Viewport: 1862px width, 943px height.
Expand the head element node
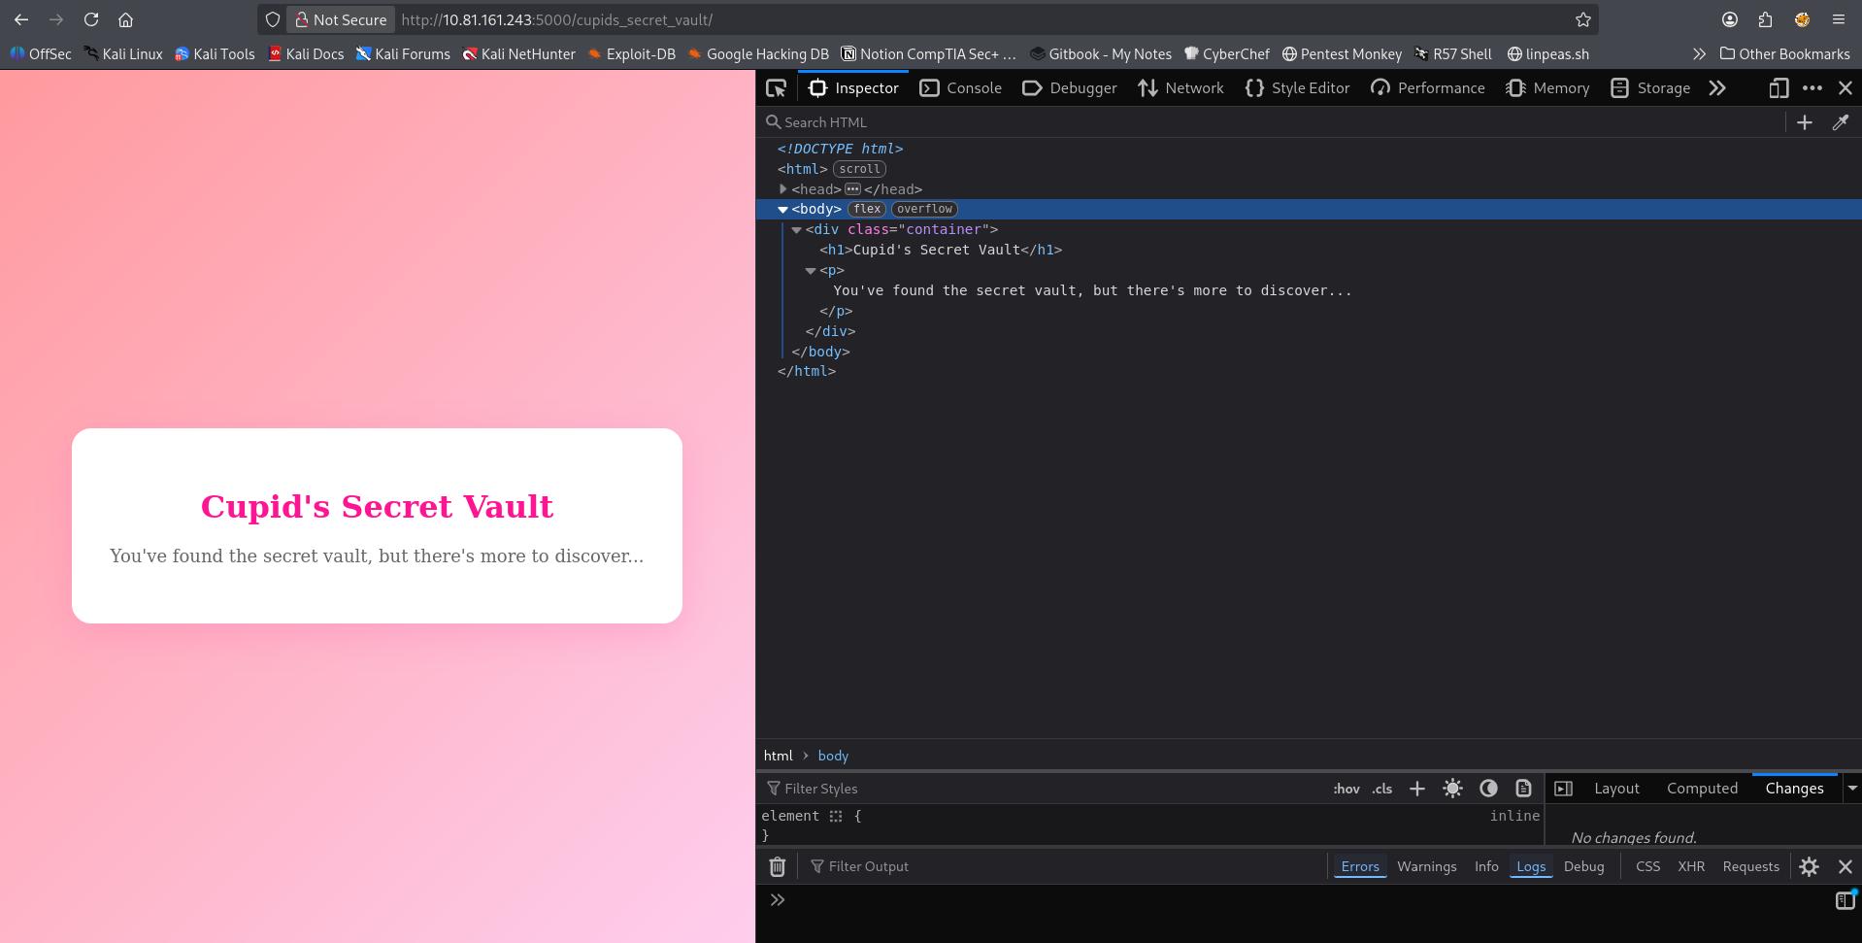click(782, 189)
